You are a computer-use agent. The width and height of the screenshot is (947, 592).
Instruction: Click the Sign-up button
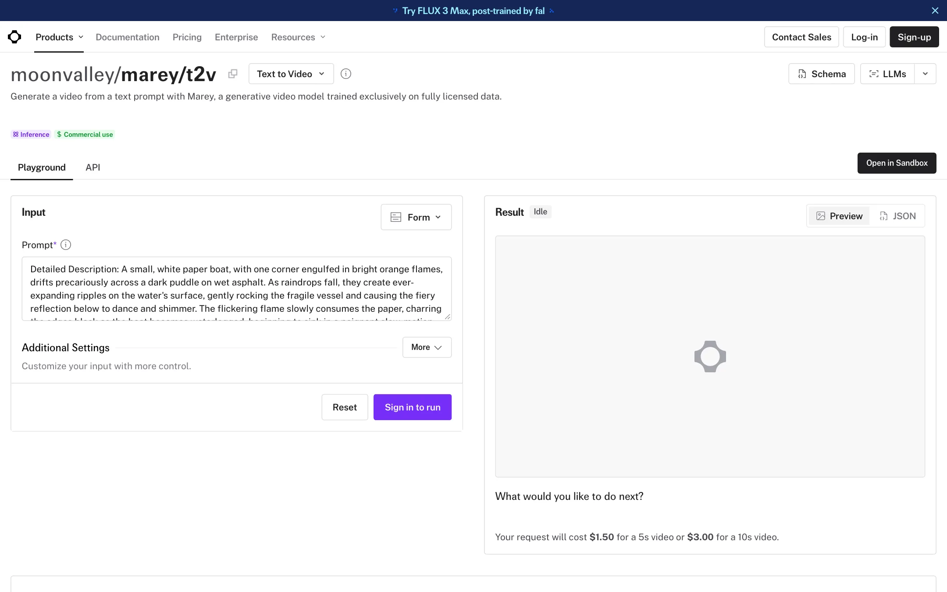click(x=915, y=37)
